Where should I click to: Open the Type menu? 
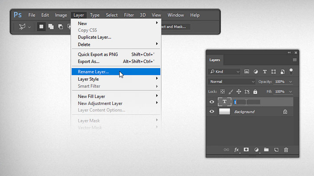95,15
